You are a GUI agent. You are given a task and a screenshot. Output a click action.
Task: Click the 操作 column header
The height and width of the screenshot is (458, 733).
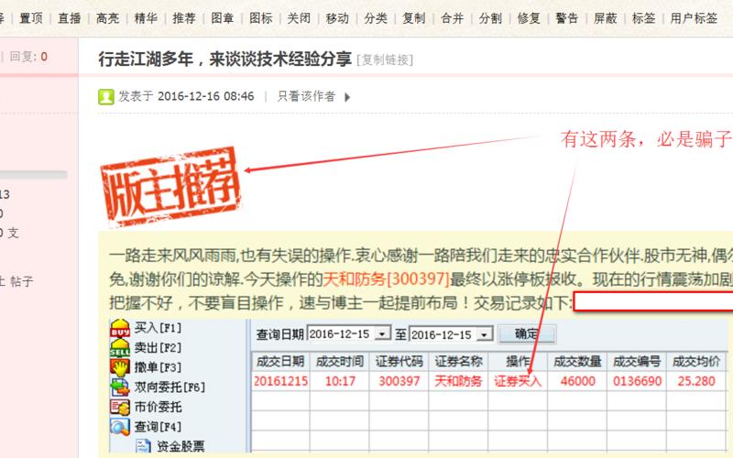point(518,361)
